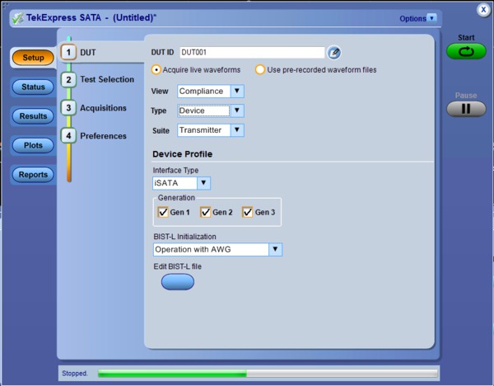Expand the BIST-L Initialization dropdown
494x386 pixels.
(x=276, y=249)
